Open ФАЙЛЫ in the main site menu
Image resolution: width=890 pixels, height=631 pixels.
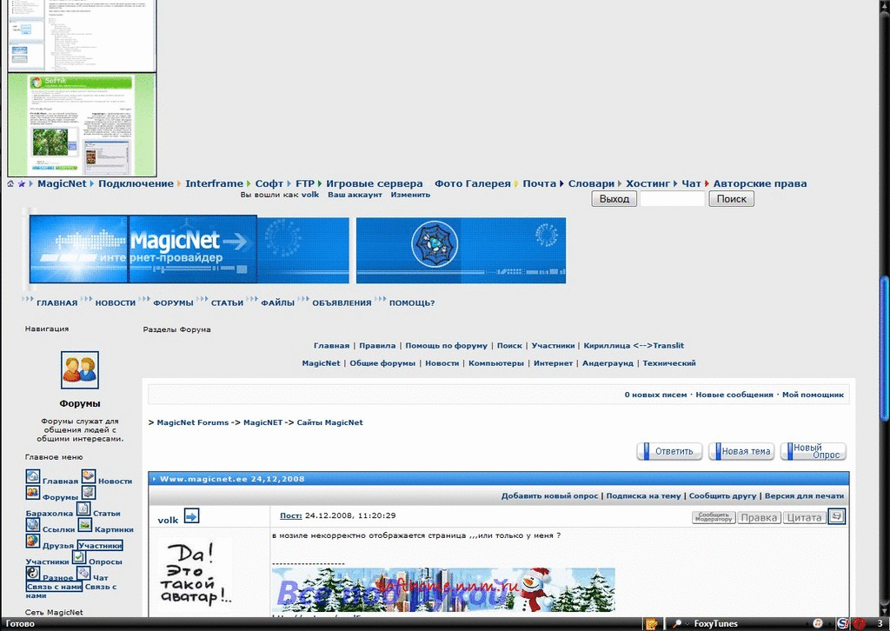point(277,303)
